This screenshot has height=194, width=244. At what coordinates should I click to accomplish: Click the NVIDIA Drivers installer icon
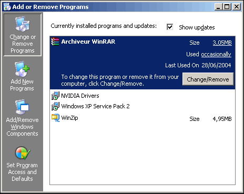(x=55, y=96)
